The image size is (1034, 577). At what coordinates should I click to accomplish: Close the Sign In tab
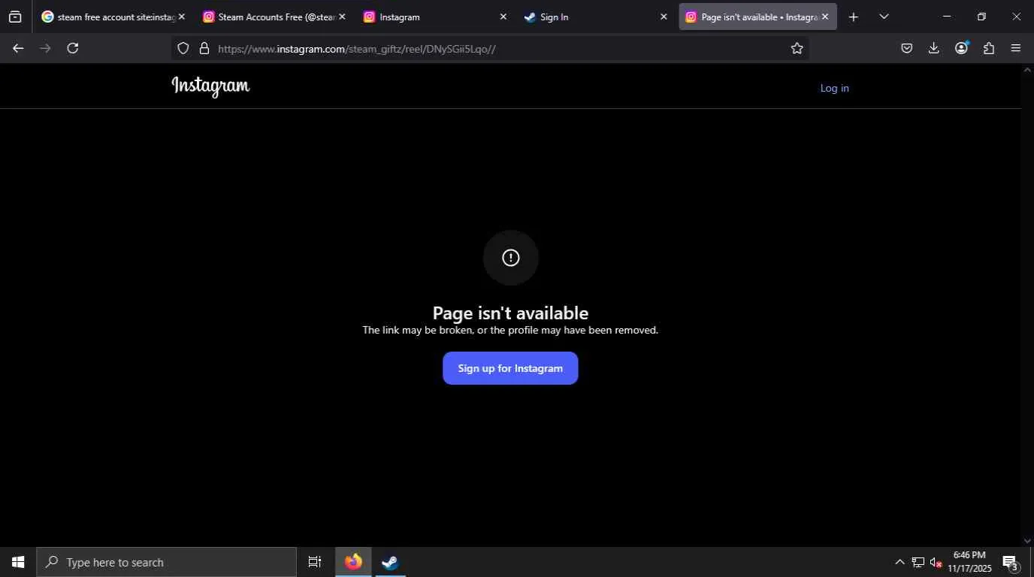click(664, 17)
